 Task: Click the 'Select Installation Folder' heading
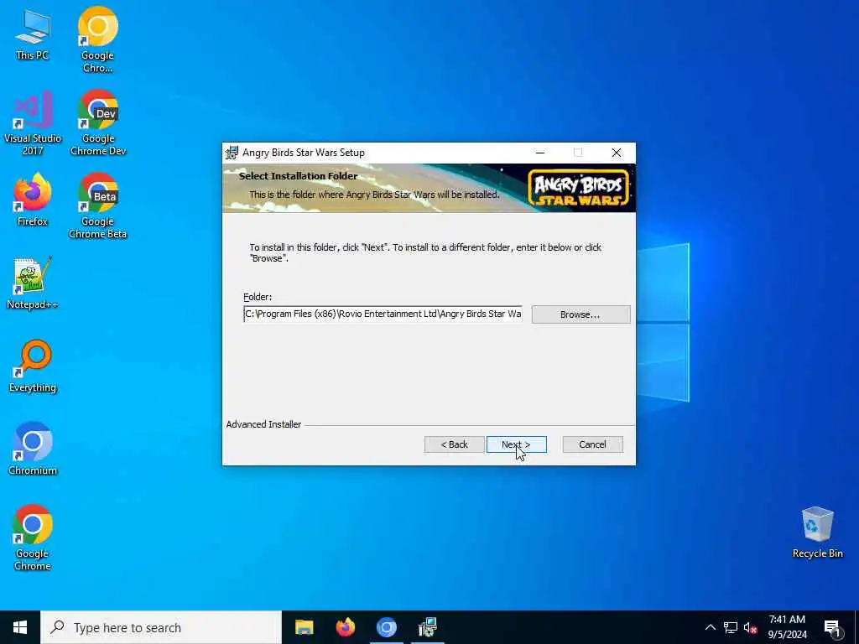tap(298, 176)
